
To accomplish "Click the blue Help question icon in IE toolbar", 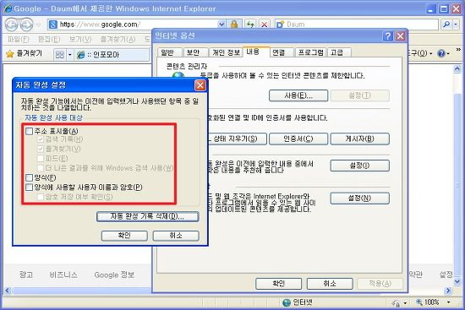I will coord(441,53).
